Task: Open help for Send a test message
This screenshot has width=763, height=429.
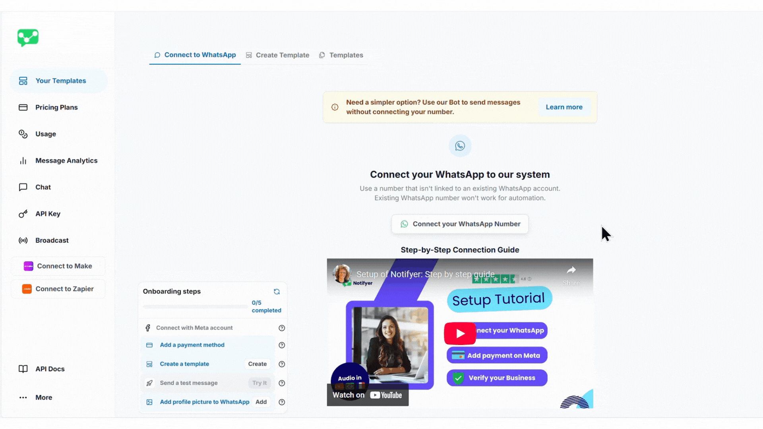Action: [x=282, y=383]
